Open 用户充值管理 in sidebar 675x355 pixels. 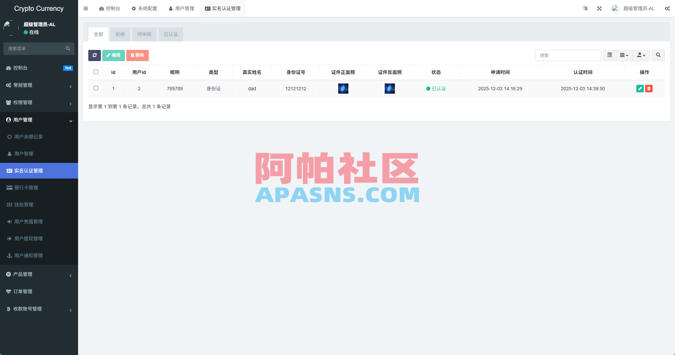tap(39, 222)
